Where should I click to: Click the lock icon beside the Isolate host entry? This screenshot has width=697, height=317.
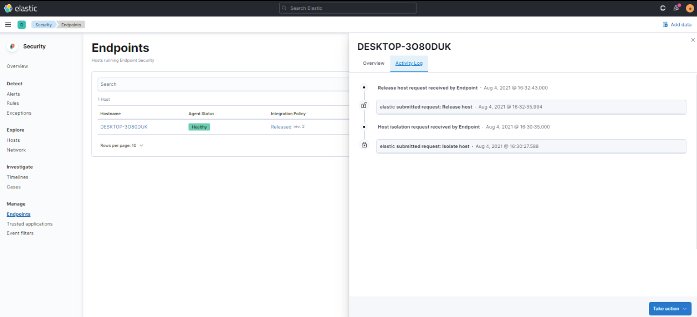pyautogui.click(x=364, y=145)
